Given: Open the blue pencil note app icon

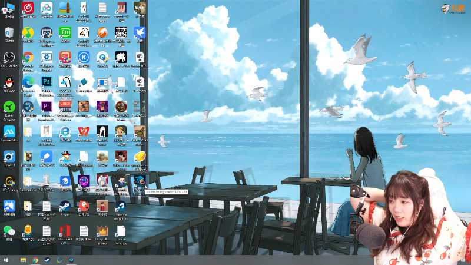Looking at the screenshot, I should pyautogui.click(x=47, y=157).
